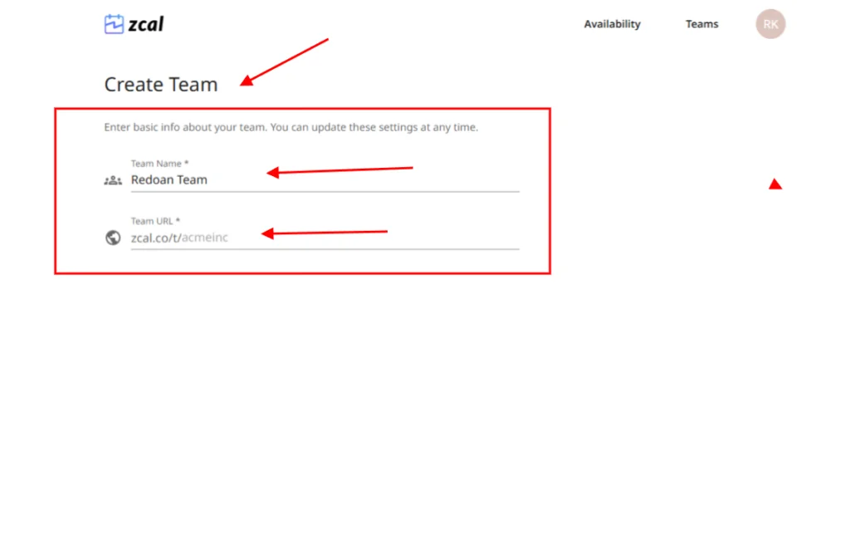Image resolution: width=850 pixels, height=535 pixels.
Task: Click the underline below the Team Name field
Action: coord(325,192)
